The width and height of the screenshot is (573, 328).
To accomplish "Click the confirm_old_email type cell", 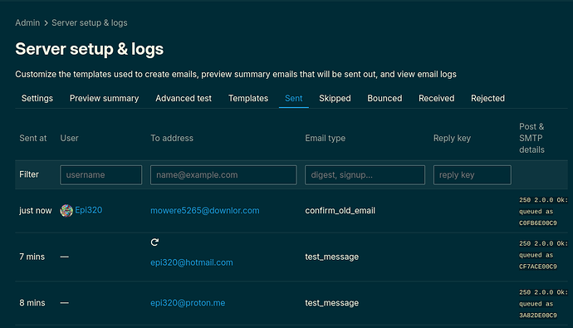I will click(x=340, y=211).
